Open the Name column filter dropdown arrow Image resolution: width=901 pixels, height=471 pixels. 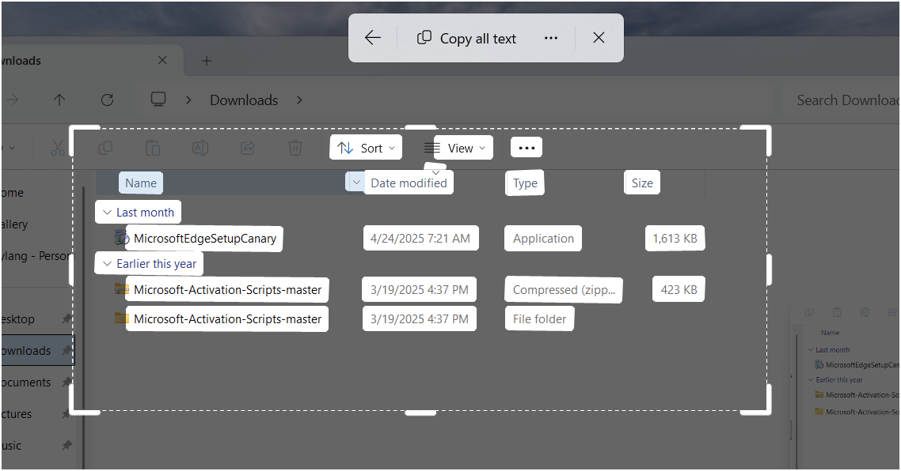pos(356,183)
